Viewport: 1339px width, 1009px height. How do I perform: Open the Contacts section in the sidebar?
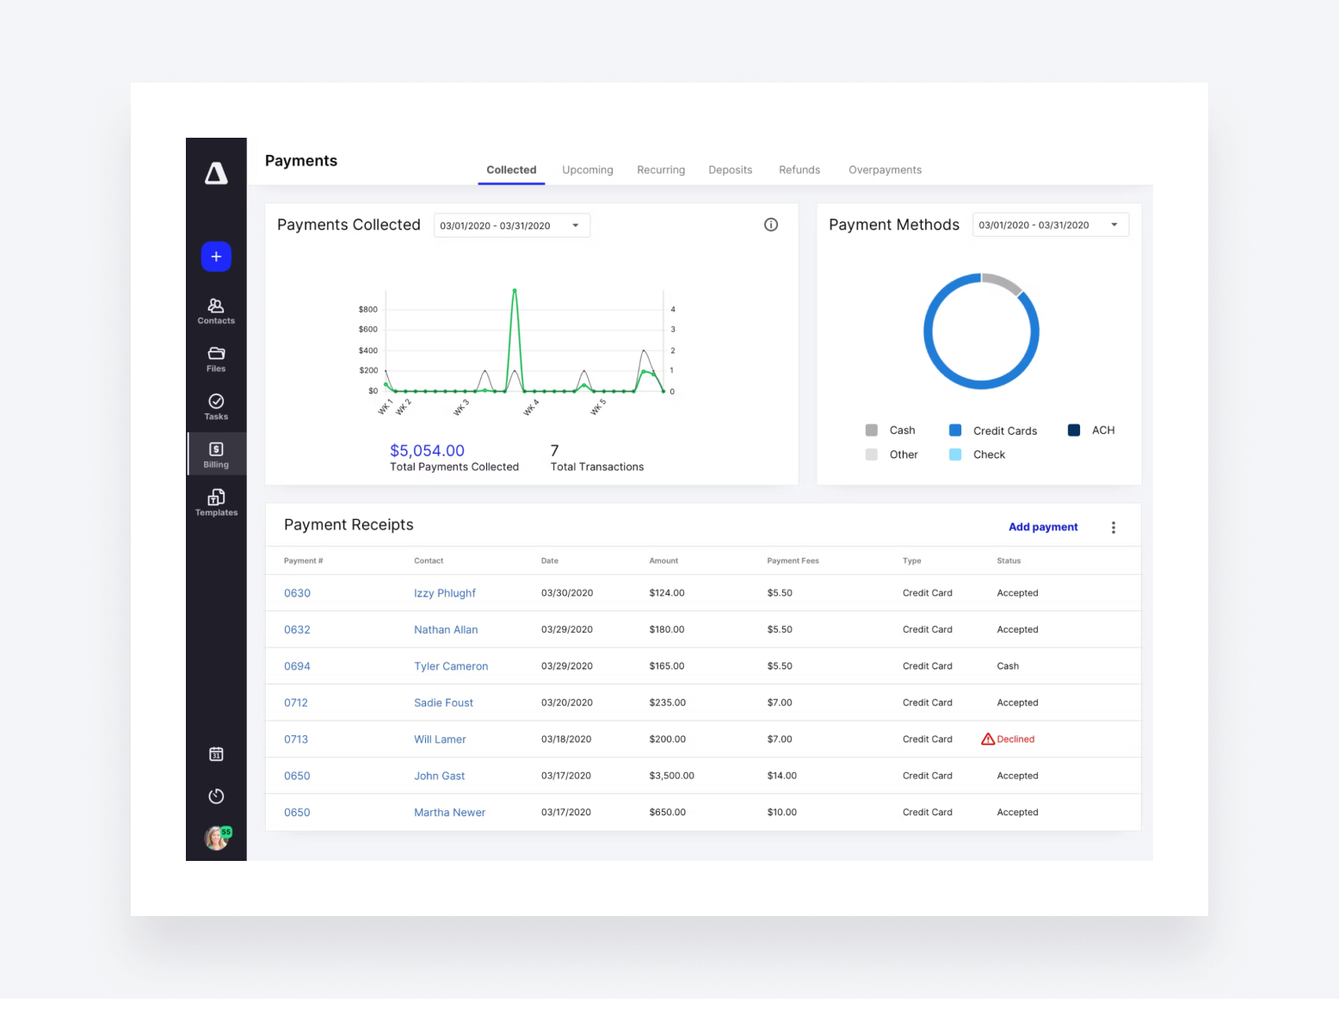point(215,311)
